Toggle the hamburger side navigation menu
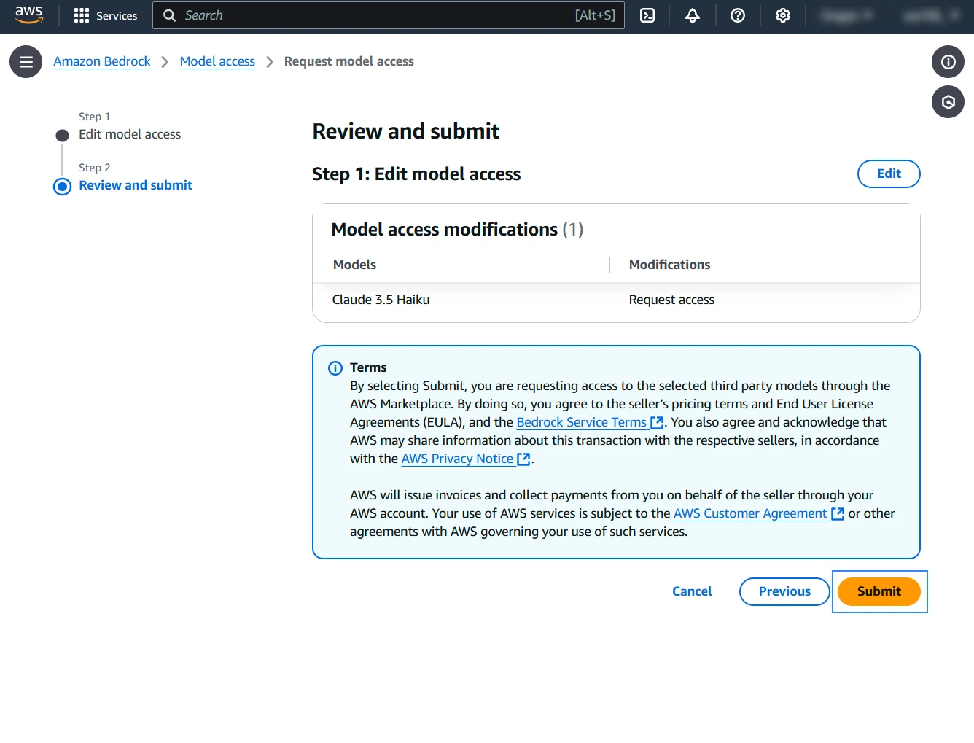The image size is (974, 743). [26, 62]
